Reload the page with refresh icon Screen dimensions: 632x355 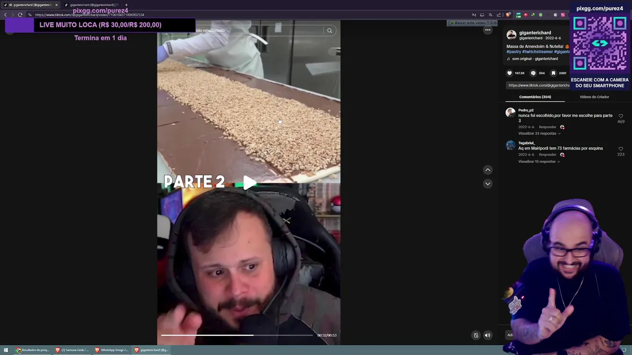[20, 15]
